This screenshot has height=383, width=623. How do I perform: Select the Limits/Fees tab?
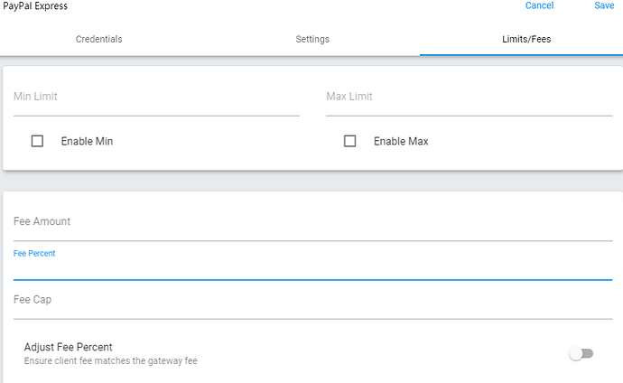[526, 39]
